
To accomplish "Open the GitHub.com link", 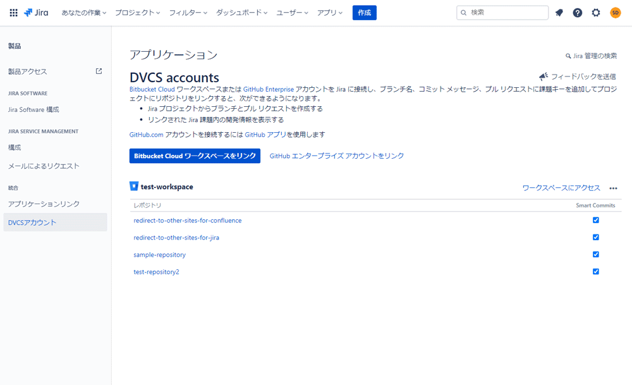I will click(147, 135).
